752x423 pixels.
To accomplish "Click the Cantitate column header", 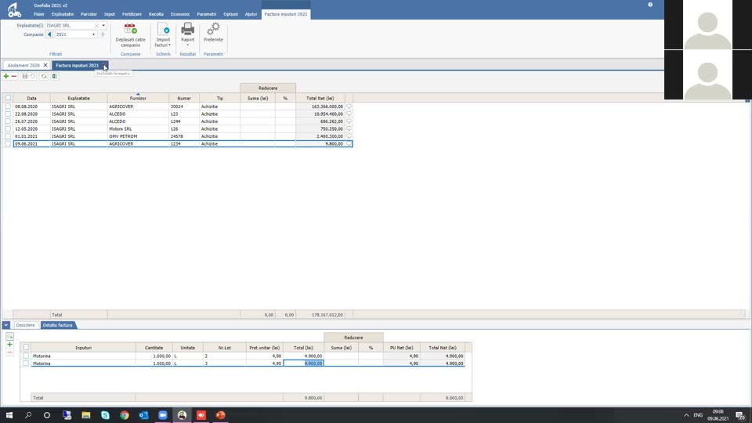I will coord(154,348).
